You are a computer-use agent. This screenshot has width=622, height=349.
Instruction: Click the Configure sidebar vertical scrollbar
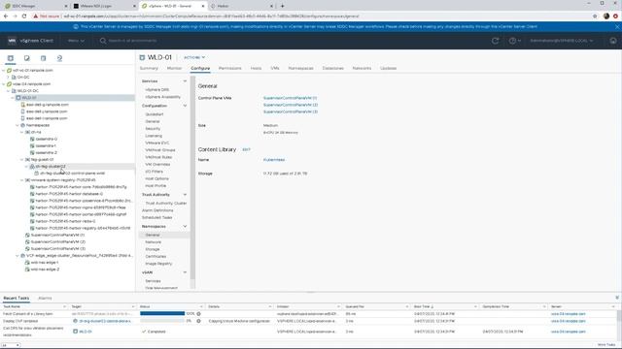193,178
